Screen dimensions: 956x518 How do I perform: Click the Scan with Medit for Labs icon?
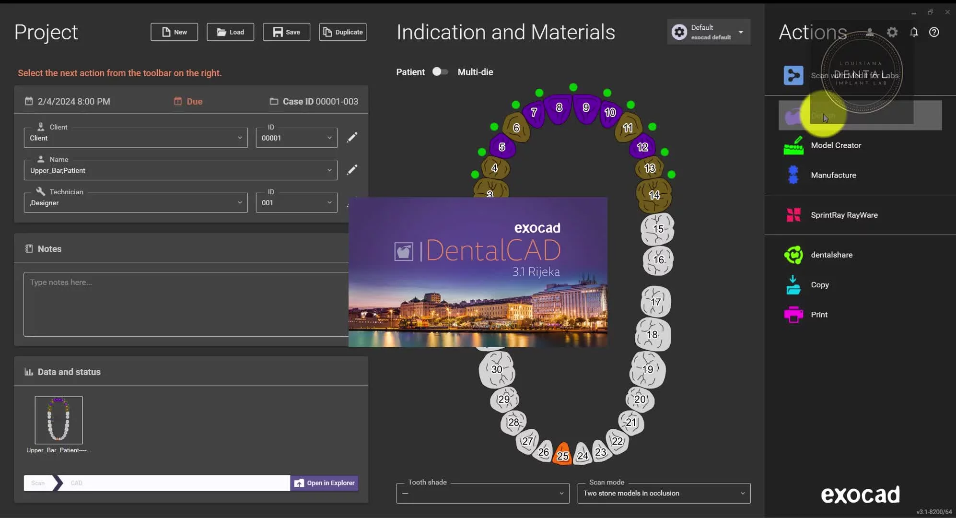(x=793, y=75)
